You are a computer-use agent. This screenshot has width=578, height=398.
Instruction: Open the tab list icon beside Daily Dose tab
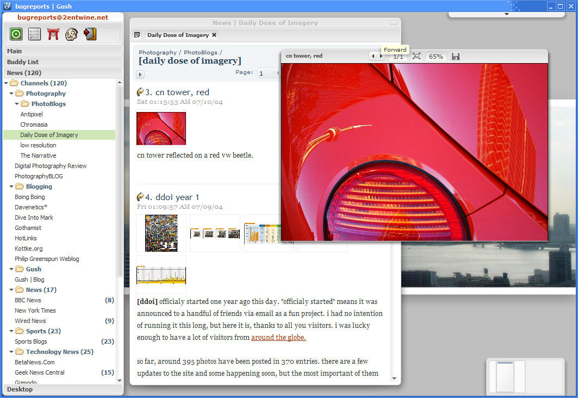[x=137, y=35]
